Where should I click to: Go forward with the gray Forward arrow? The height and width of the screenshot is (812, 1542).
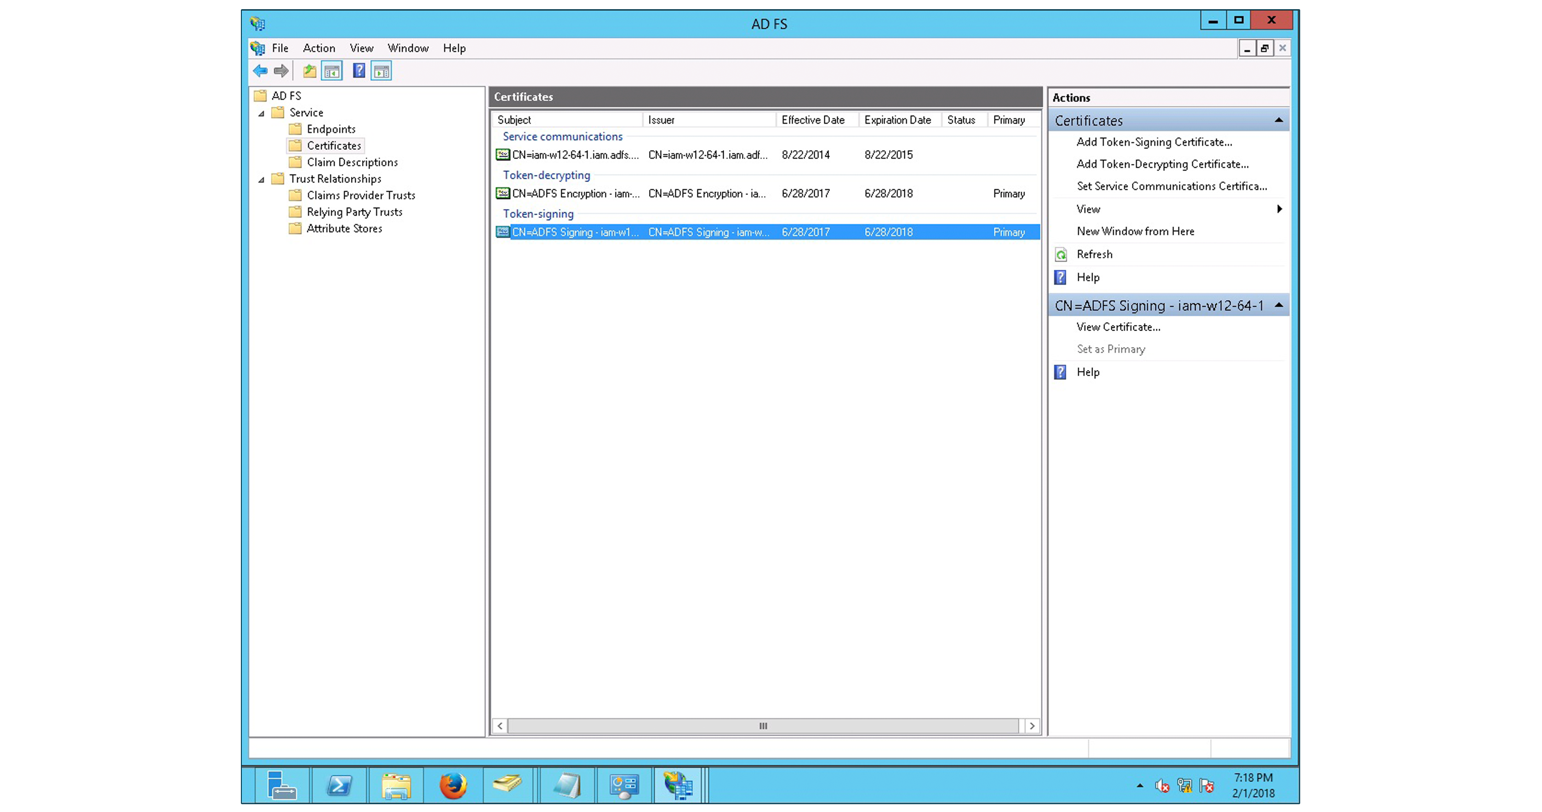281,71
